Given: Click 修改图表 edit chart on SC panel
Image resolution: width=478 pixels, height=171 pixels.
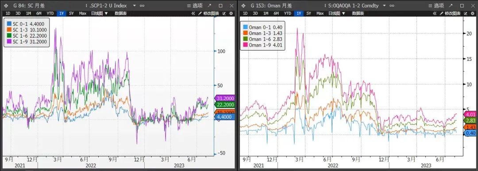Looking at the screenshot, I should [209, 13].
